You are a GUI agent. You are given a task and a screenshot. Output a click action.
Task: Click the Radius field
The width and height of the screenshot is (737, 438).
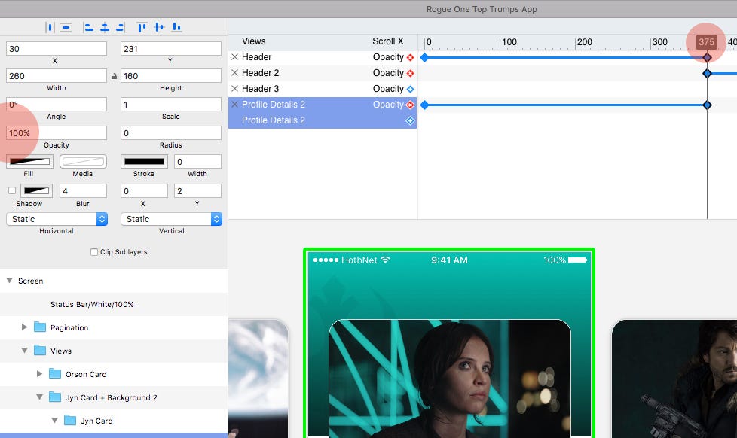(x=170, y=133)
